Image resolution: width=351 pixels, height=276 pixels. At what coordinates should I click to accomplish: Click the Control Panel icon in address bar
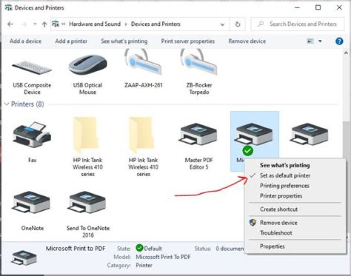click(x=55, y=24)
